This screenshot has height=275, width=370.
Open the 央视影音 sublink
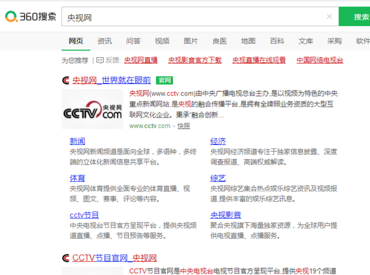(x=226, y=215)
